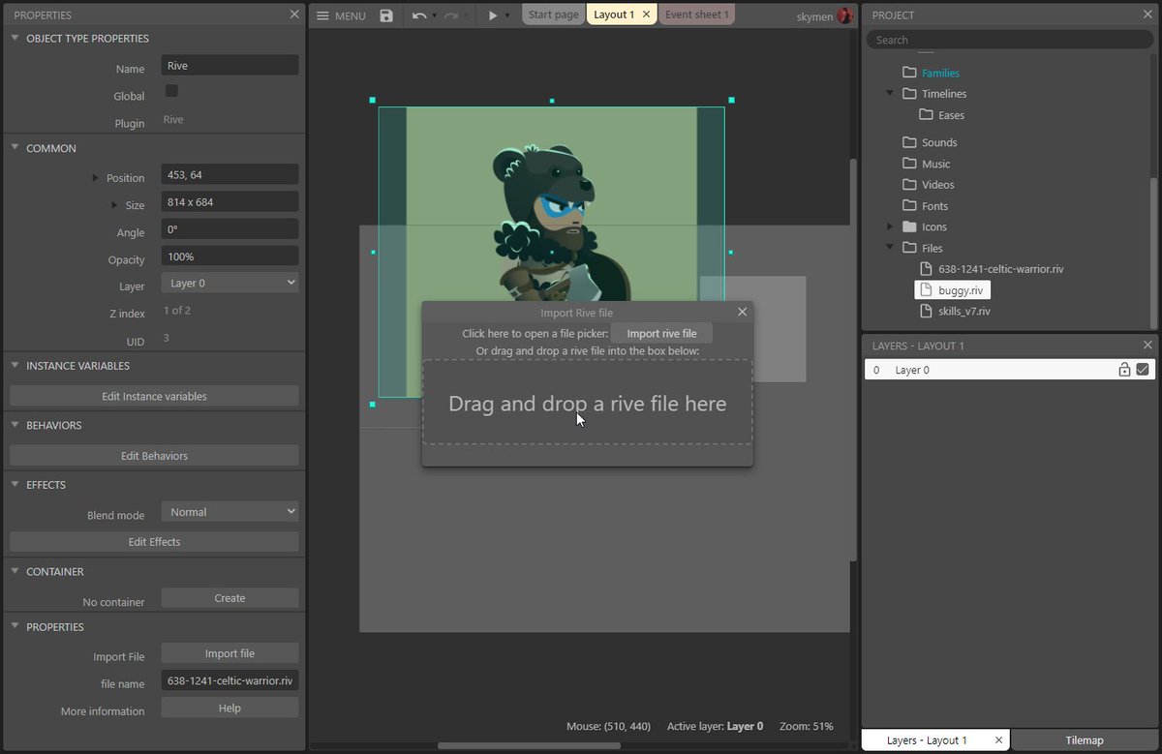Click the Import file button in Properties

point(229,653)
